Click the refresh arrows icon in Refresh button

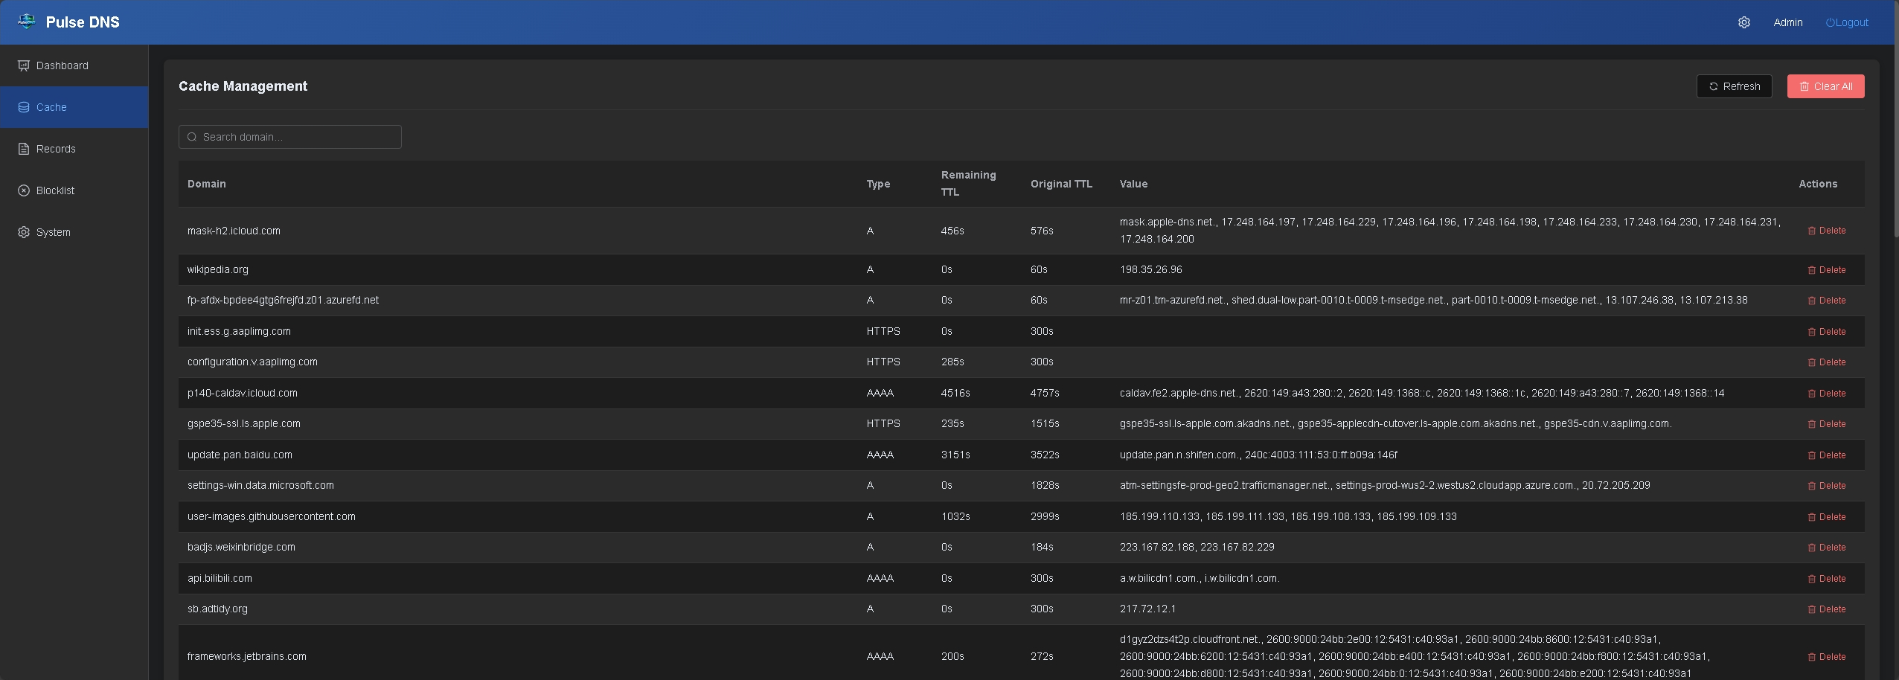tap(1715, 86)
